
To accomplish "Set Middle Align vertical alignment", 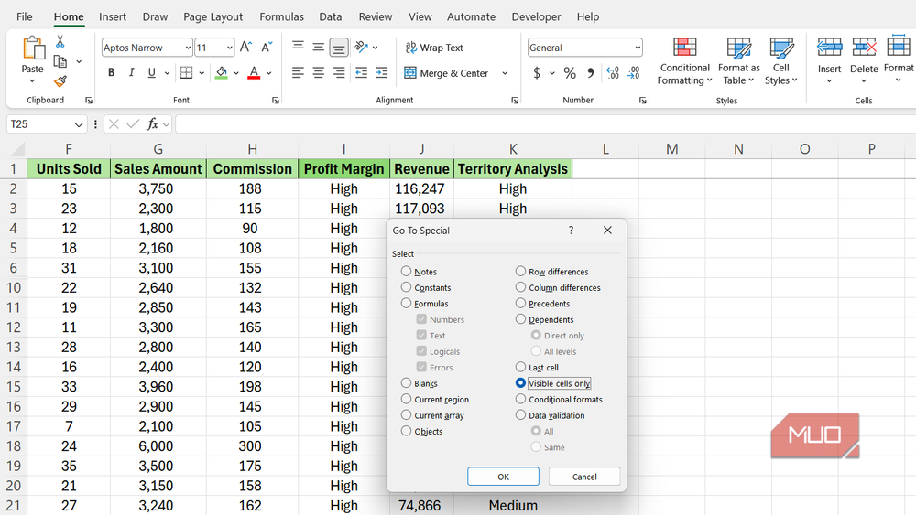I will [x=319, y=47].
